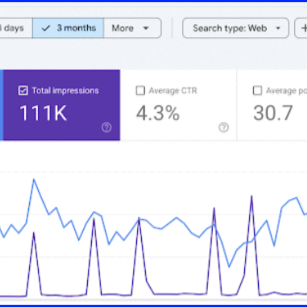Click the 30.7 average position value
This screenshot has height=307, width=307.
pos(273,113)
